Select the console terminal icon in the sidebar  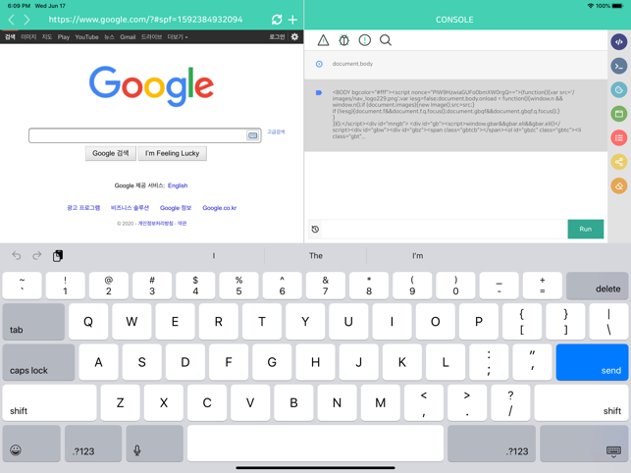[619, 66]
